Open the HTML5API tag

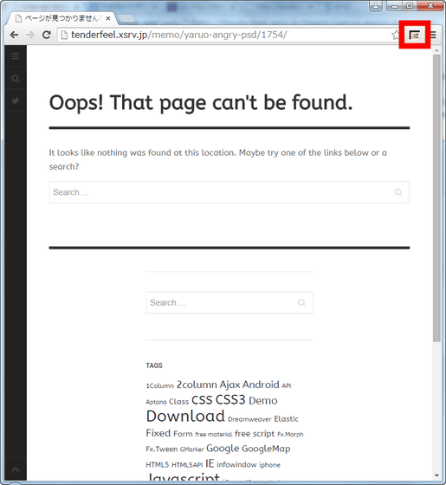(187, 464)
